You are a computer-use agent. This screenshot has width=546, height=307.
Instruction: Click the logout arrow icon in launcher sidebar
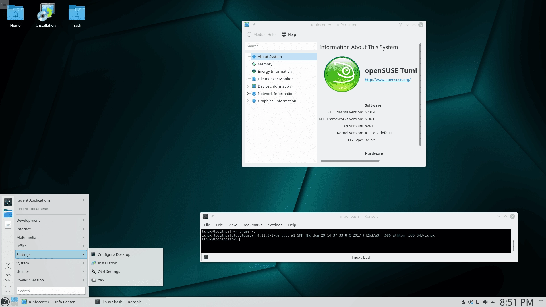(x=8, y=266)
